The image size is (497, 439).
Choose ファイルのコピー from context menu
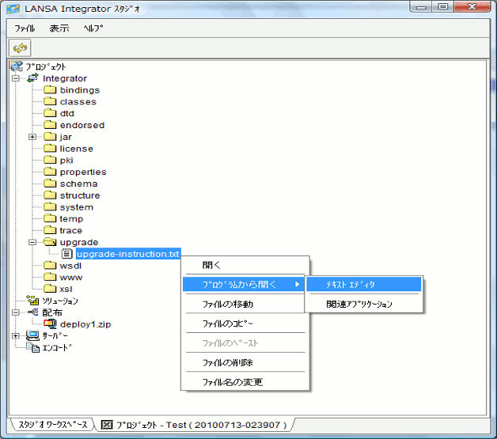coord(245,324)
